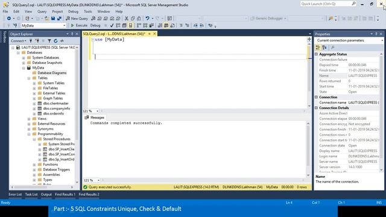Collapse the Connection Details section

tap(317, 108)
